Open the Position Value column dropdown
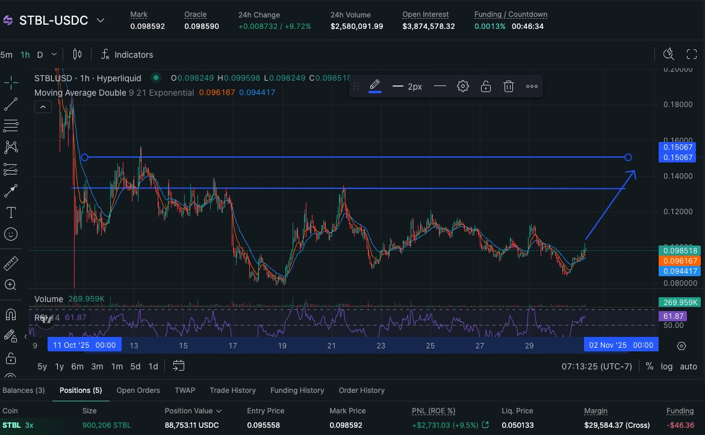 click(218, 411)
